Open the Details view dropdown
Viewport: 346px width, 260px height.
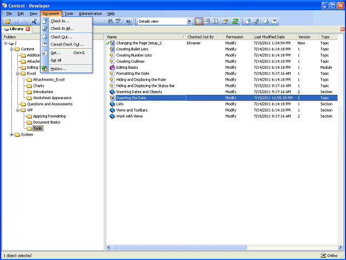(x=189, y=22)
